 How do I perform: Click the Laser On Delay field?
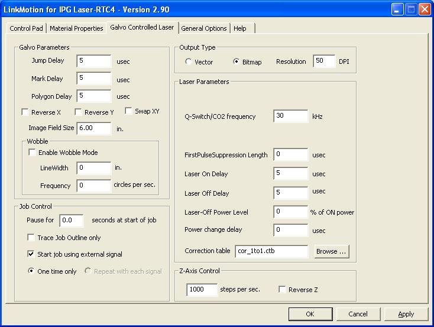291,173
